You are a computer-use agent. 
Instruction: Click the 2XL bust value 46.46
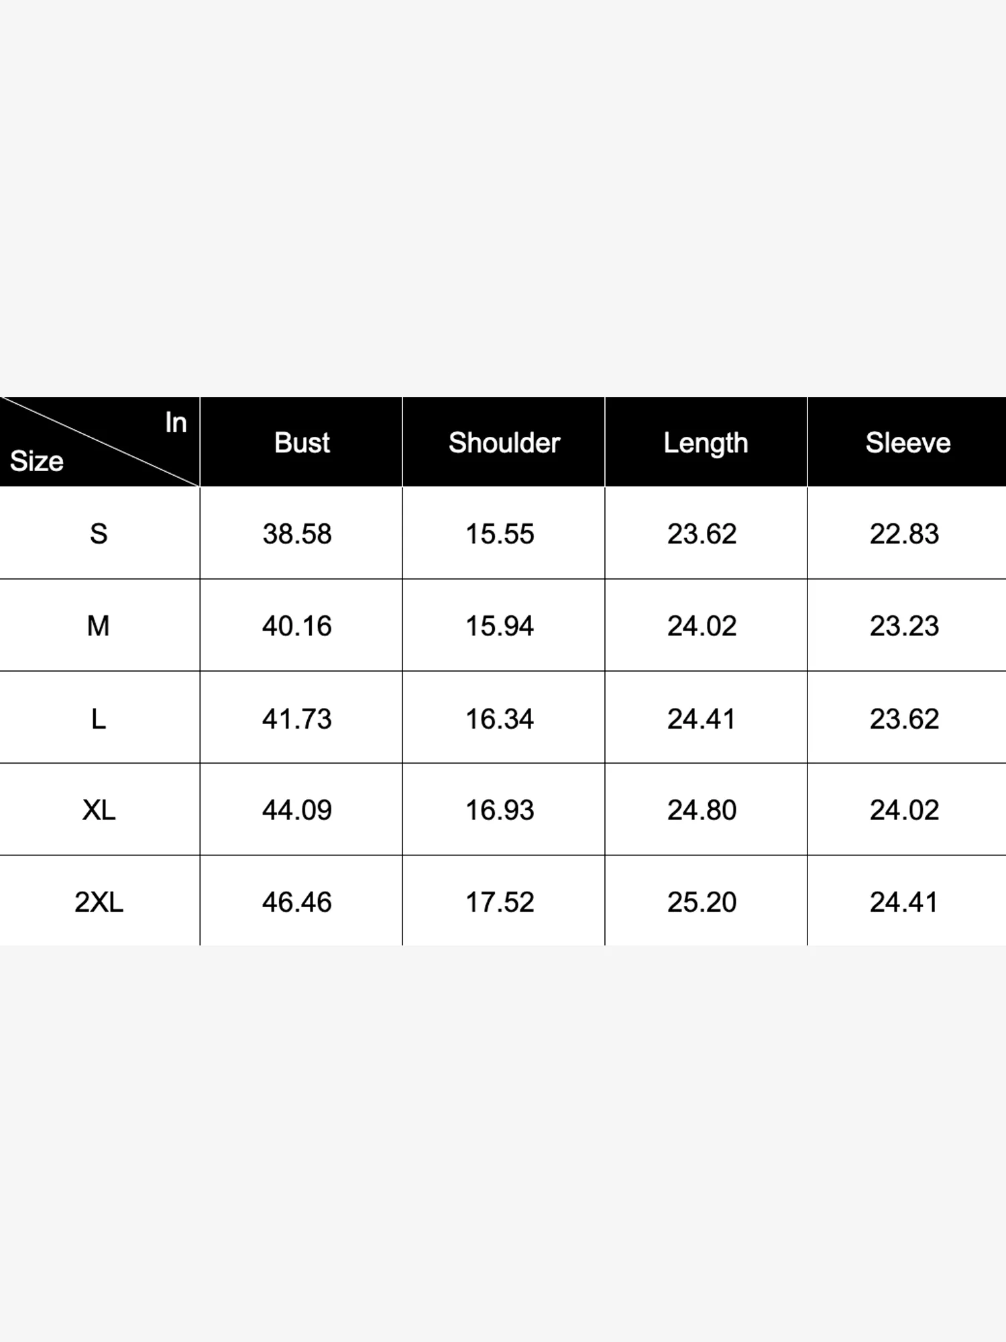pos(297,902)
